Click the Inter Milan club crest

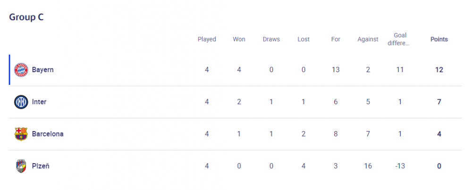(x=21, y=102)
